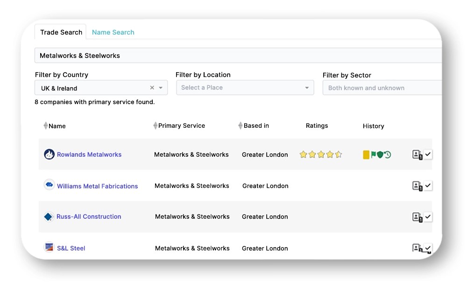Toggle the checkbox for Rowlands Metalworks
Screen dimensions: 467x291
428,154
